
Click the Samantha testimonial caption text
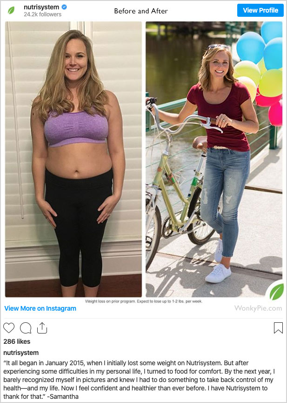click(139, 380)
